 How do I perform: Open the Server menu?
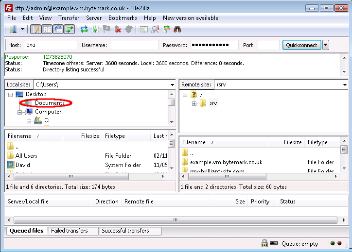coord(94,18)
